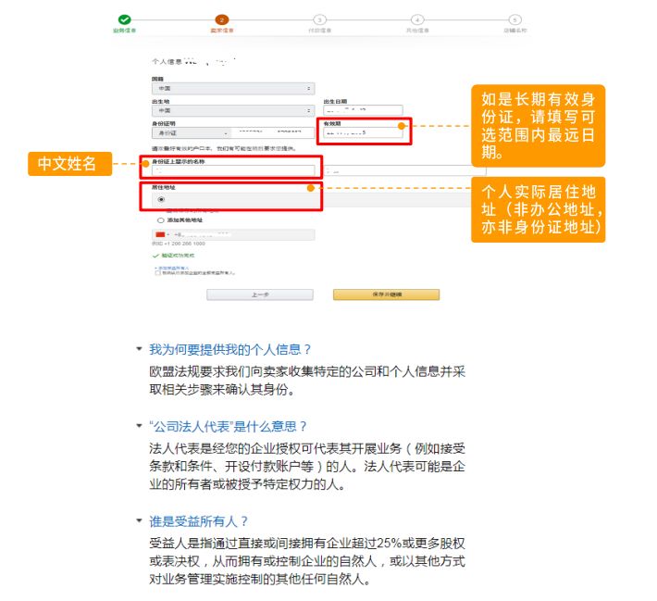Select the 添加其他地址 radio button

tap(160, 220)
